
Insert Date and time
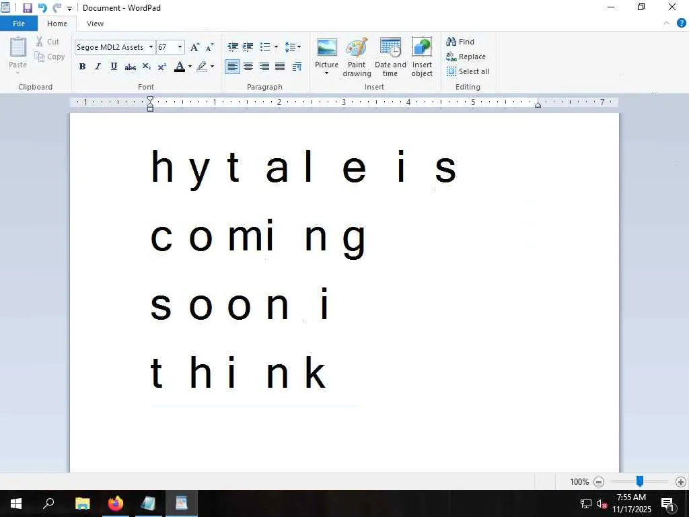click(390, 57)
